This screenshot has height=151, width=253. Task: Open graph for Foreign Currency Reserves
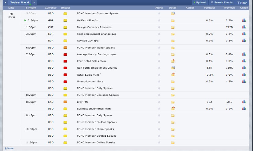pos(244,27)
